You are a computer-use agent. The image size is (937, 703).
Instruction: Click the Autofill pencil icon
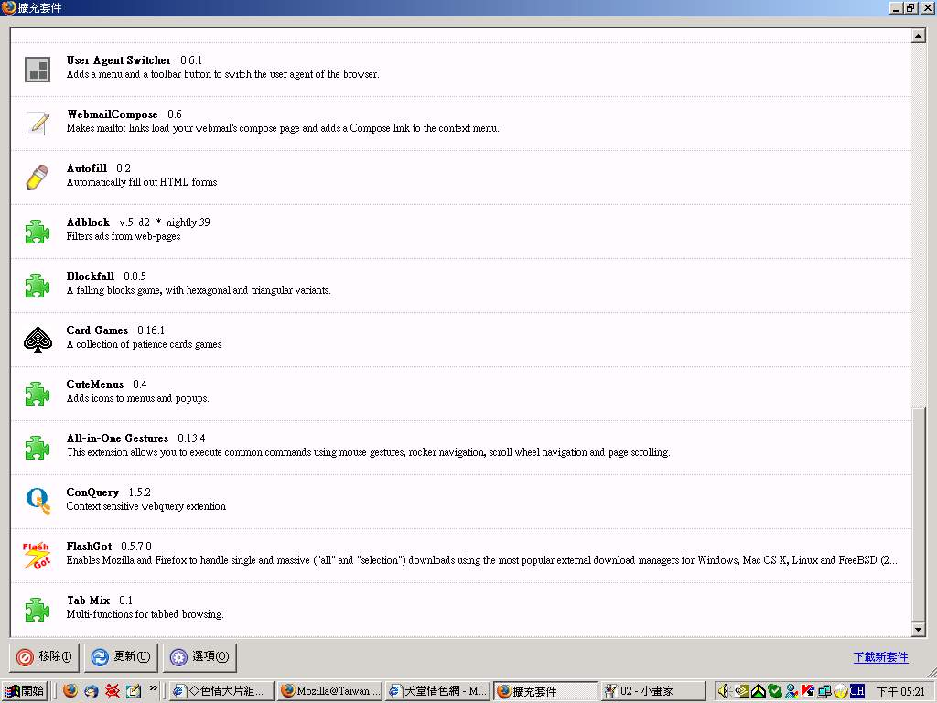click(38, 177)
